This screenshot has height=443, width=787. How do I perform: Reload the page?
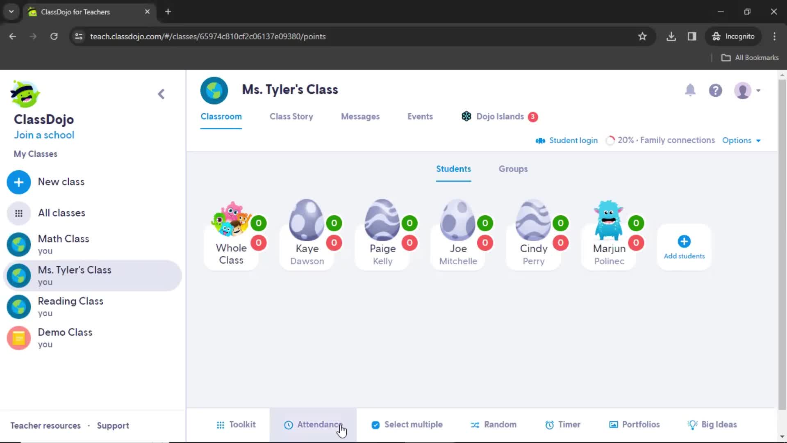pos(54,37)
